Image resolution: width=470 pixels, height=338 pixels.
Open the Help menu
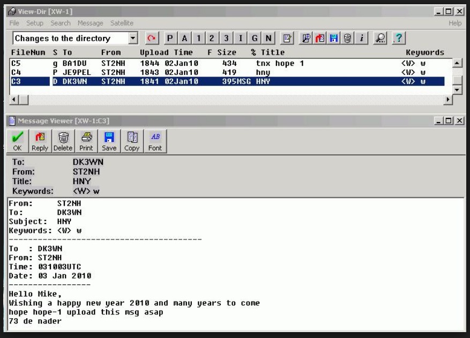click(454, 23)
